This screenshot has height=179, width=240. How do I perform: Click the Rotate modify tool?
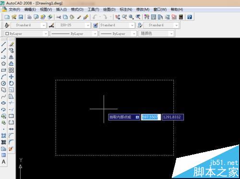11,83
